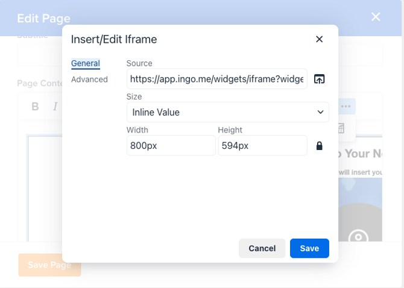Close the Edit Page panel
The height and width of the screenshot is (288, 404).
(x=376, y=17)
